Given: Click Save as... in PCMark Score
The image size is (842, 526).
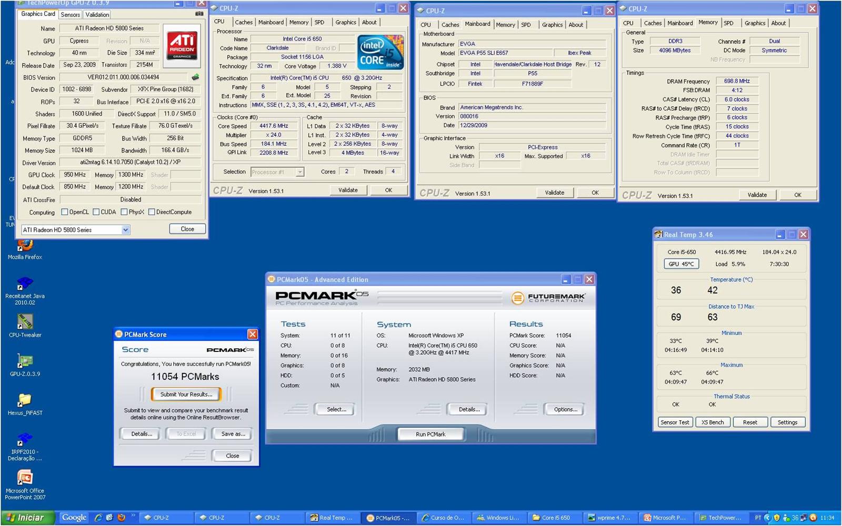Looking at the screenshot, I should tap(233, 434).
